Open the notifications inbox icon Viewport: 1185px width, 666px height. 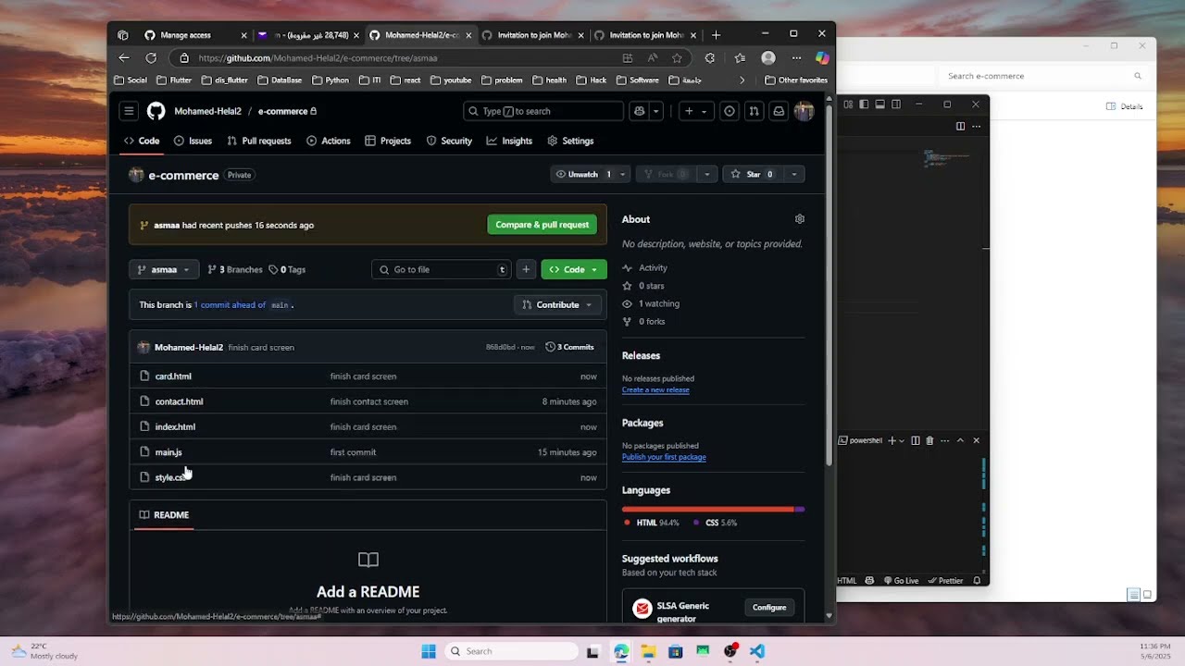pyautogui.click(x=779, y=111)
